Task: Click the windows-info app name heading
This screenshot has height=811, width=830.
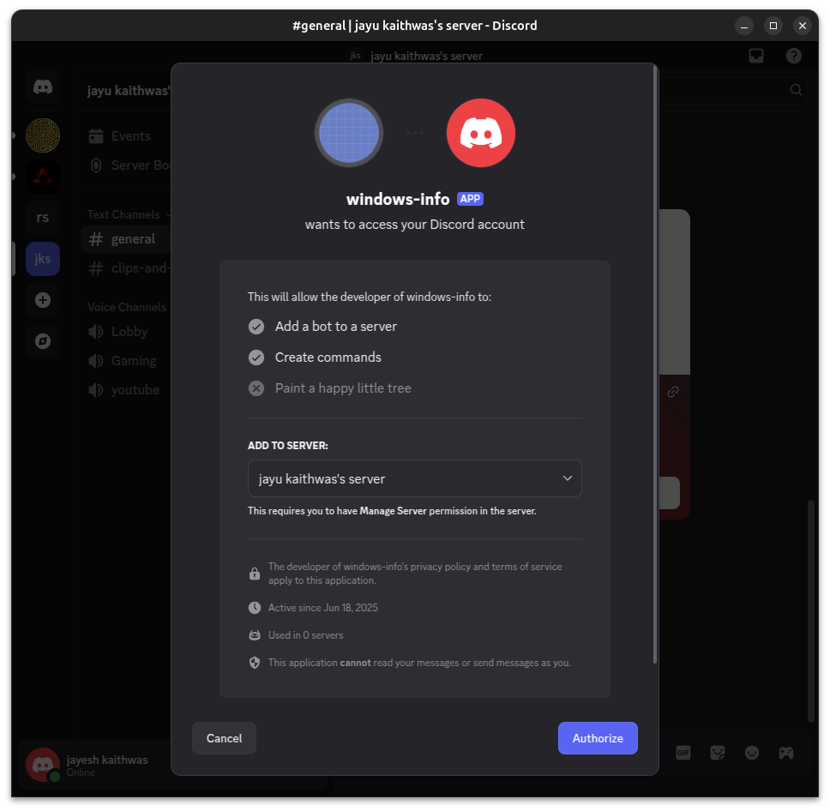Action: [398, 199]
